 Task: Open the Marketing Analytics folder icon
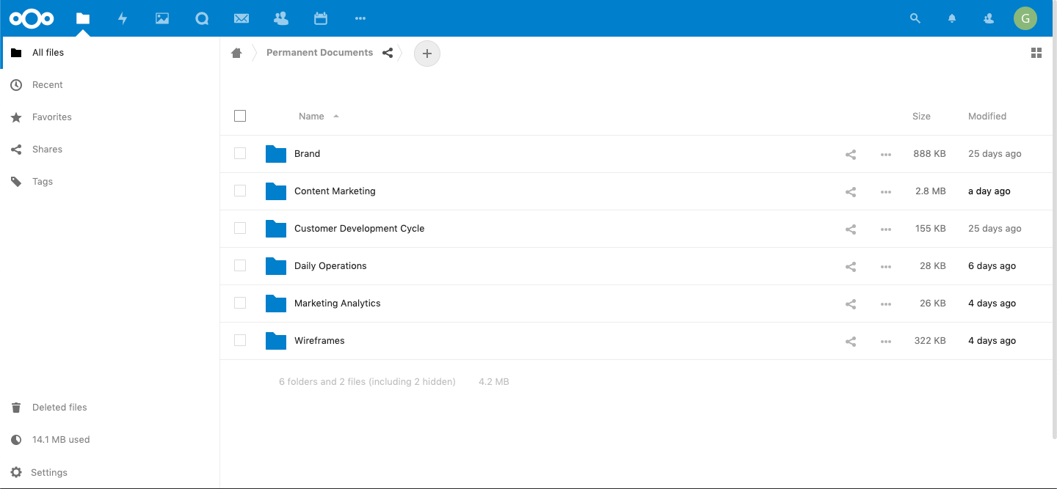click(x=276, y=304)
